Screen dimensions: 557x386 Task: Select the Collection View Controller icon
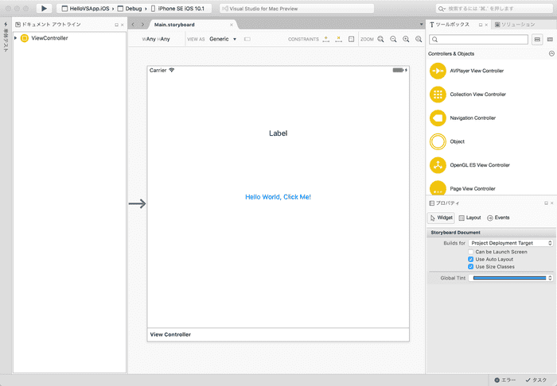coord(438,95)
